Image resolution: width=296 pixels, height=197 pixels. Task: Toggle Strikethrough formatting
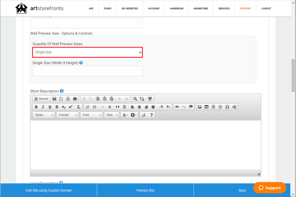[x=57, y=107]
